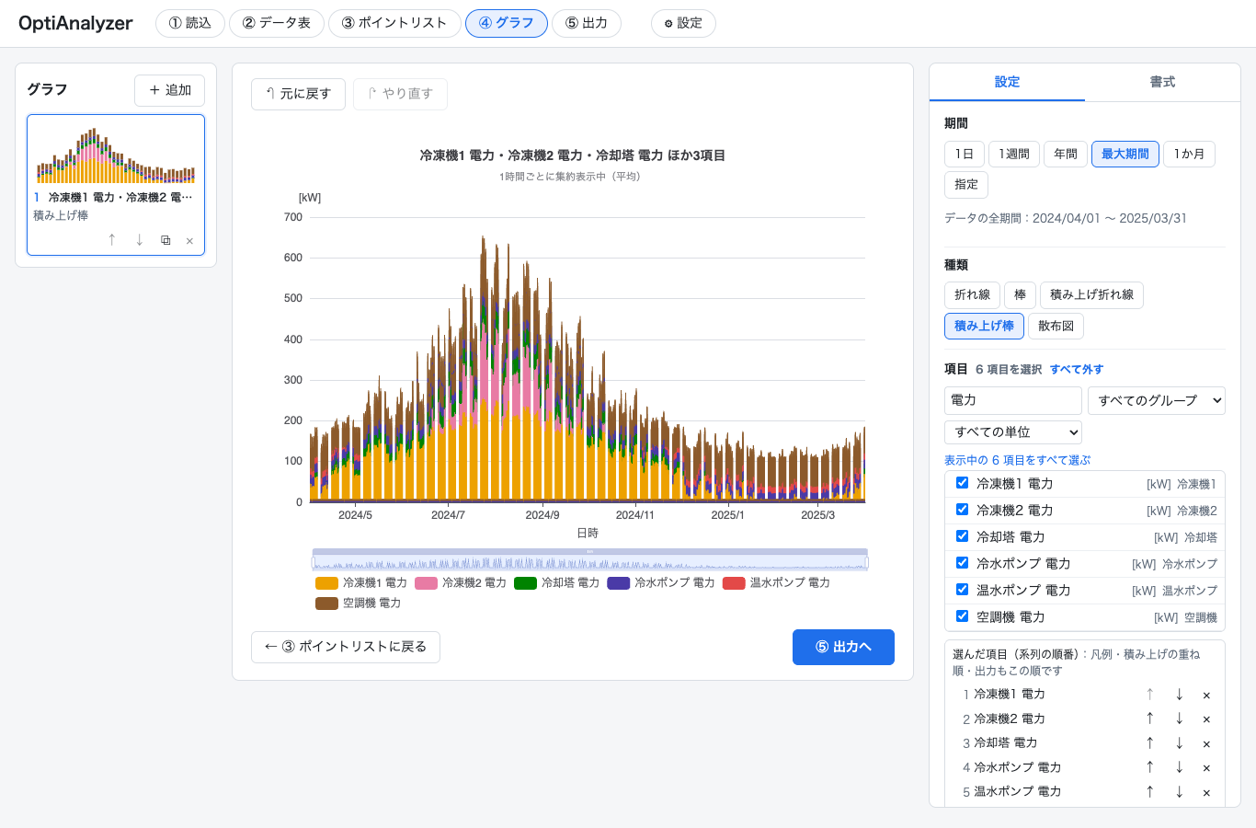Move 冷凍機2 電力 up in series order
This screenshot has height=828, width=1256.
(x=1149, y=719)
